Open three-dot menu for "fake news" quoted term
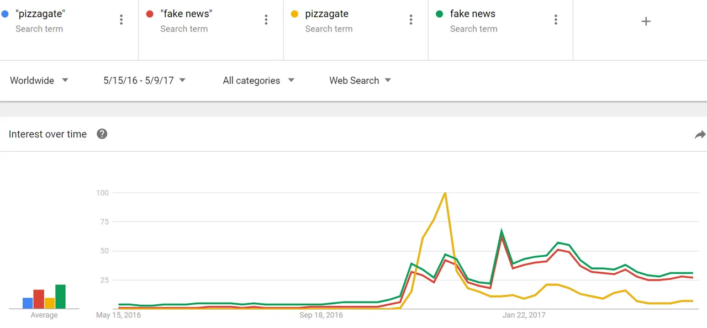Viewport: 707px width, 328px height. [x=266, y=20]
